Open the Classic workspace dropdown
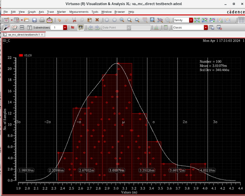 206,27
